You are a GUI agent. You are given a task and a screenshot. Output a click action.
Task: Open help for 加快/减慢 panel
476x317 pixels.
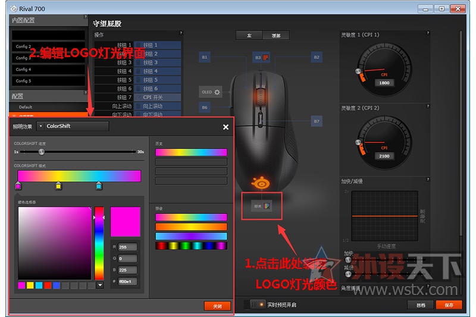click(428, 179)
